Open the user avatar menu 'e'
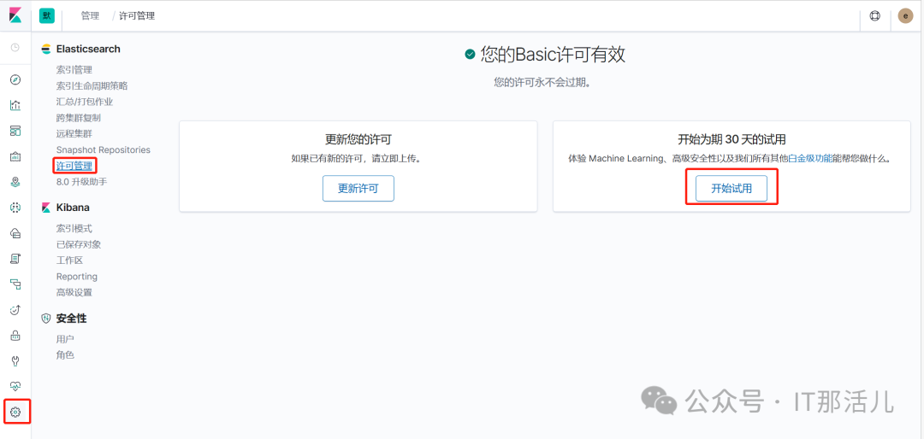The width and height of the screenshot is (924, 439). [x=905, y=16]
